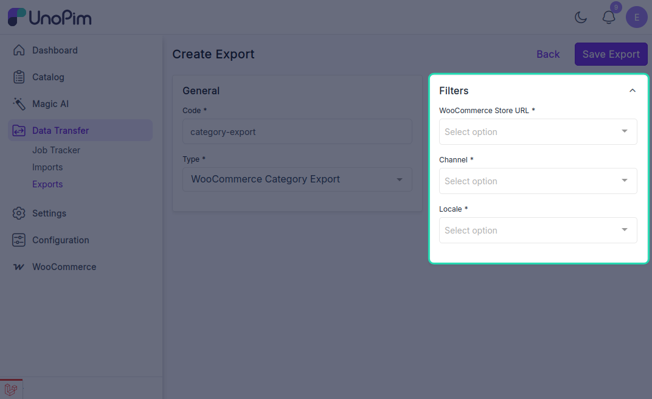Click Save Export button

[x=611, y=54]
